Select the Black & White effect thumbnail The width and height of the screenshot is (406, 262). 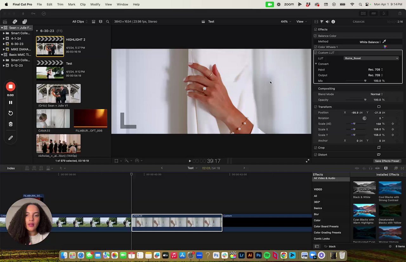(x=364, y=188)
